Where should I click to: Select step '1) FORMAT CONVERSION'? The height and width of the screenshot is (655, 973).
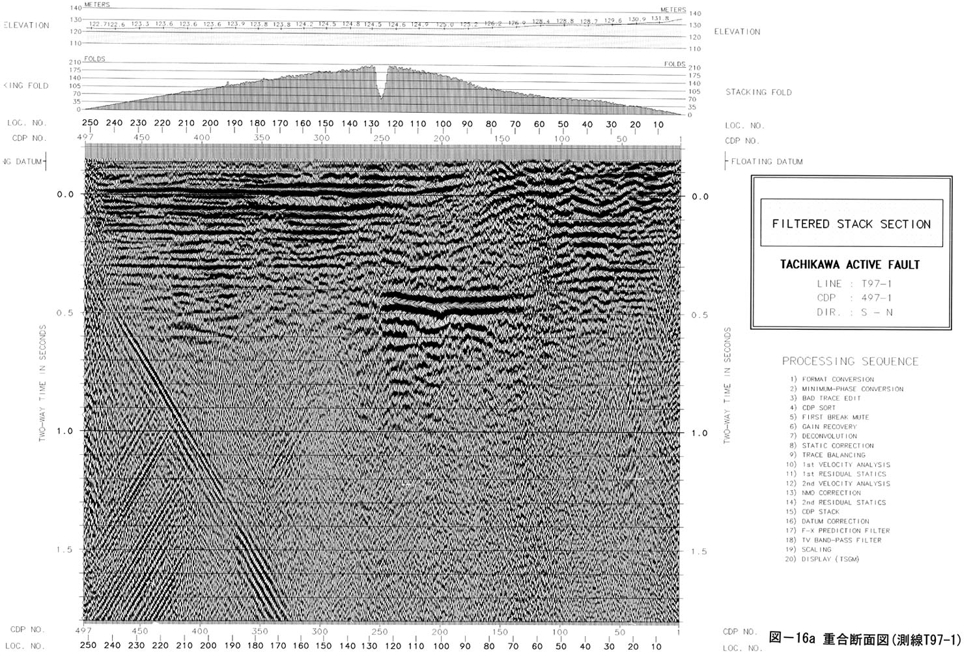click(832, 379)
